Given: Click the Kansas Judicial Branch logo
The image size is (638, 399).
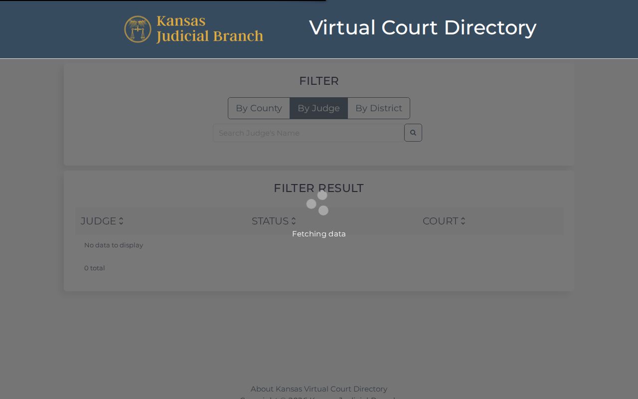Looking at the screenshot, I should point(194,29).
